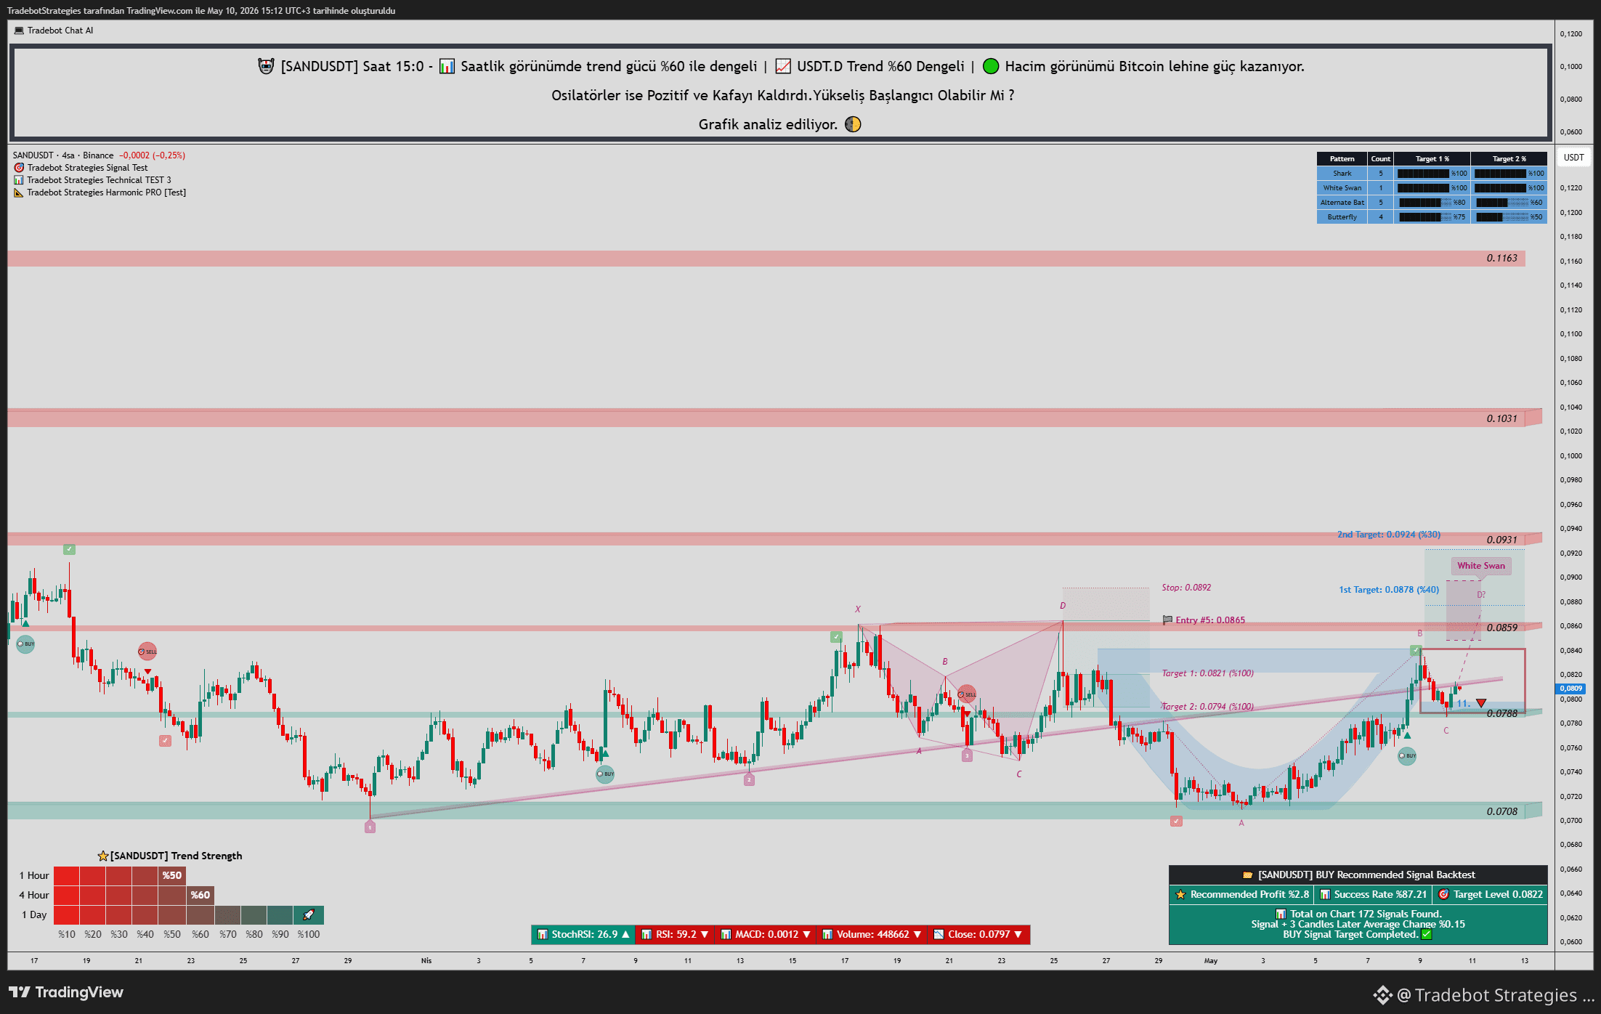The width and height of the screenshot is (1601, 1014).
Task: Click the Count column header in the pattern table
Action: [x=1381, y=159]
